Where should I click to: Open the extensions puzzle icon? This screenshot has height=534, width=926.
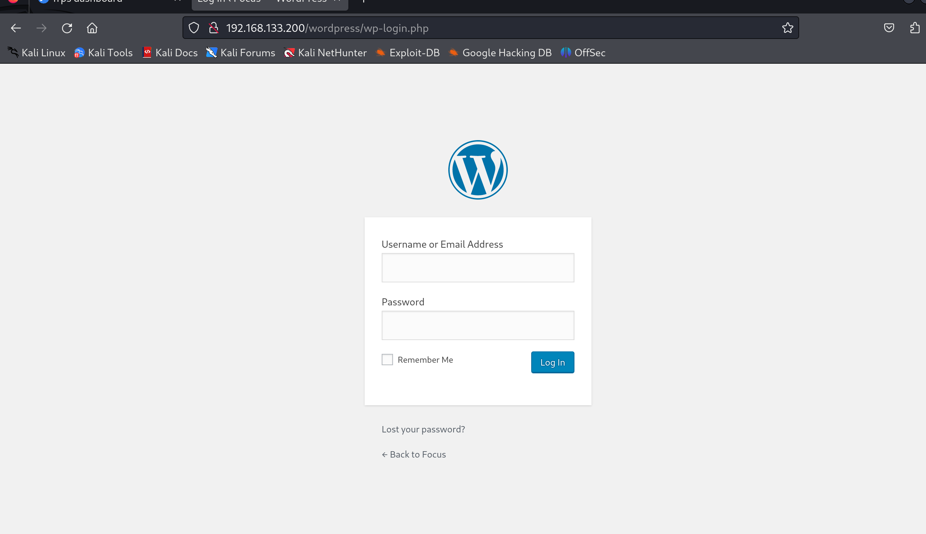click(x=915, y=28)
